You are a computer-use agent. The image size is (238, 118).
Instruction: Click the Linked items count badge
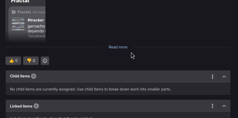coord(36,106)
